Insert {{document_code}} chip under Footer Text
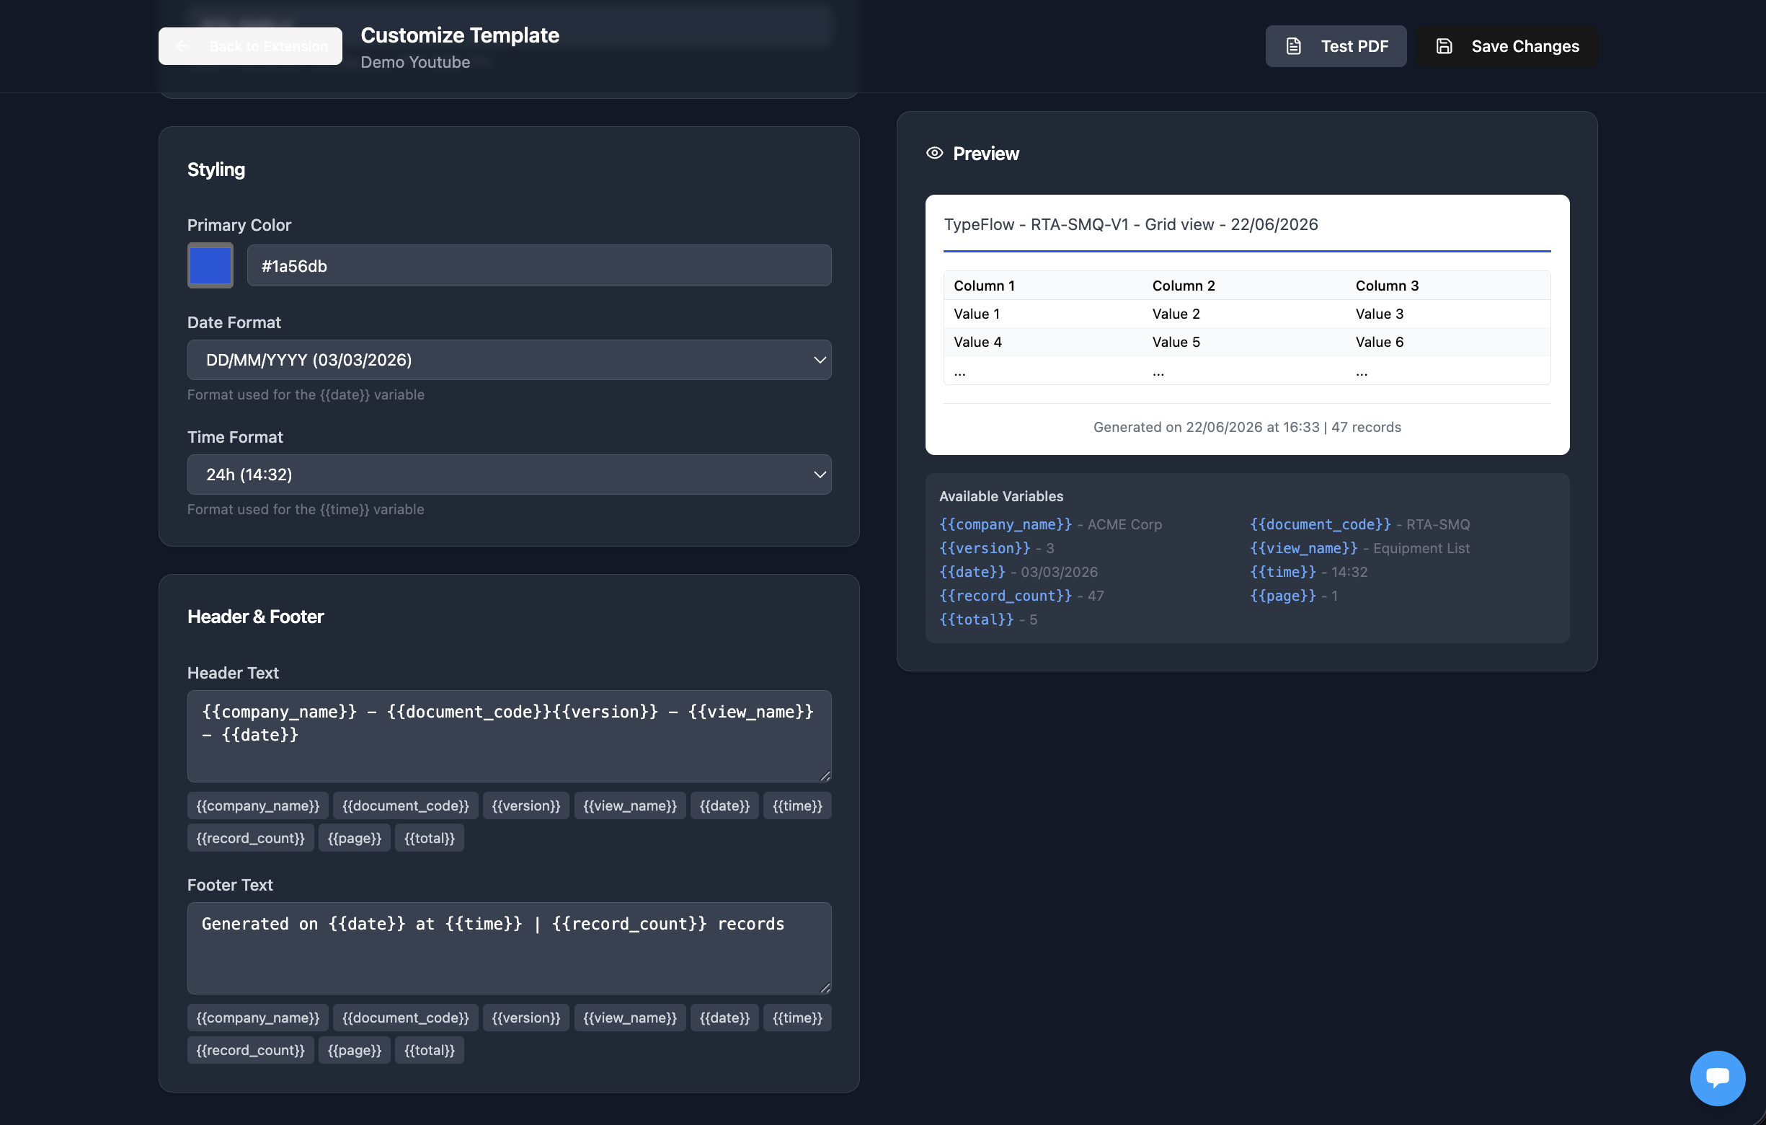The height and width of the screenshot is (1125, 1766). (x=406, y=1018)
